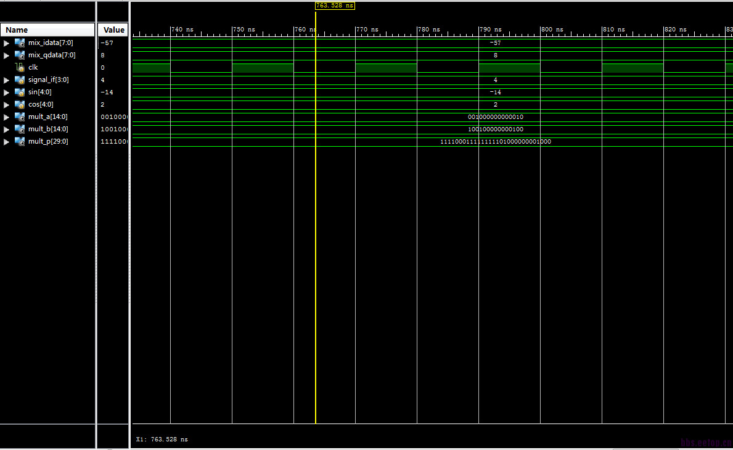The width and height of the screenshot is (733, 450).
Task: Select the mix_qdata[7:0] signal row
Action: coord(47,55)
